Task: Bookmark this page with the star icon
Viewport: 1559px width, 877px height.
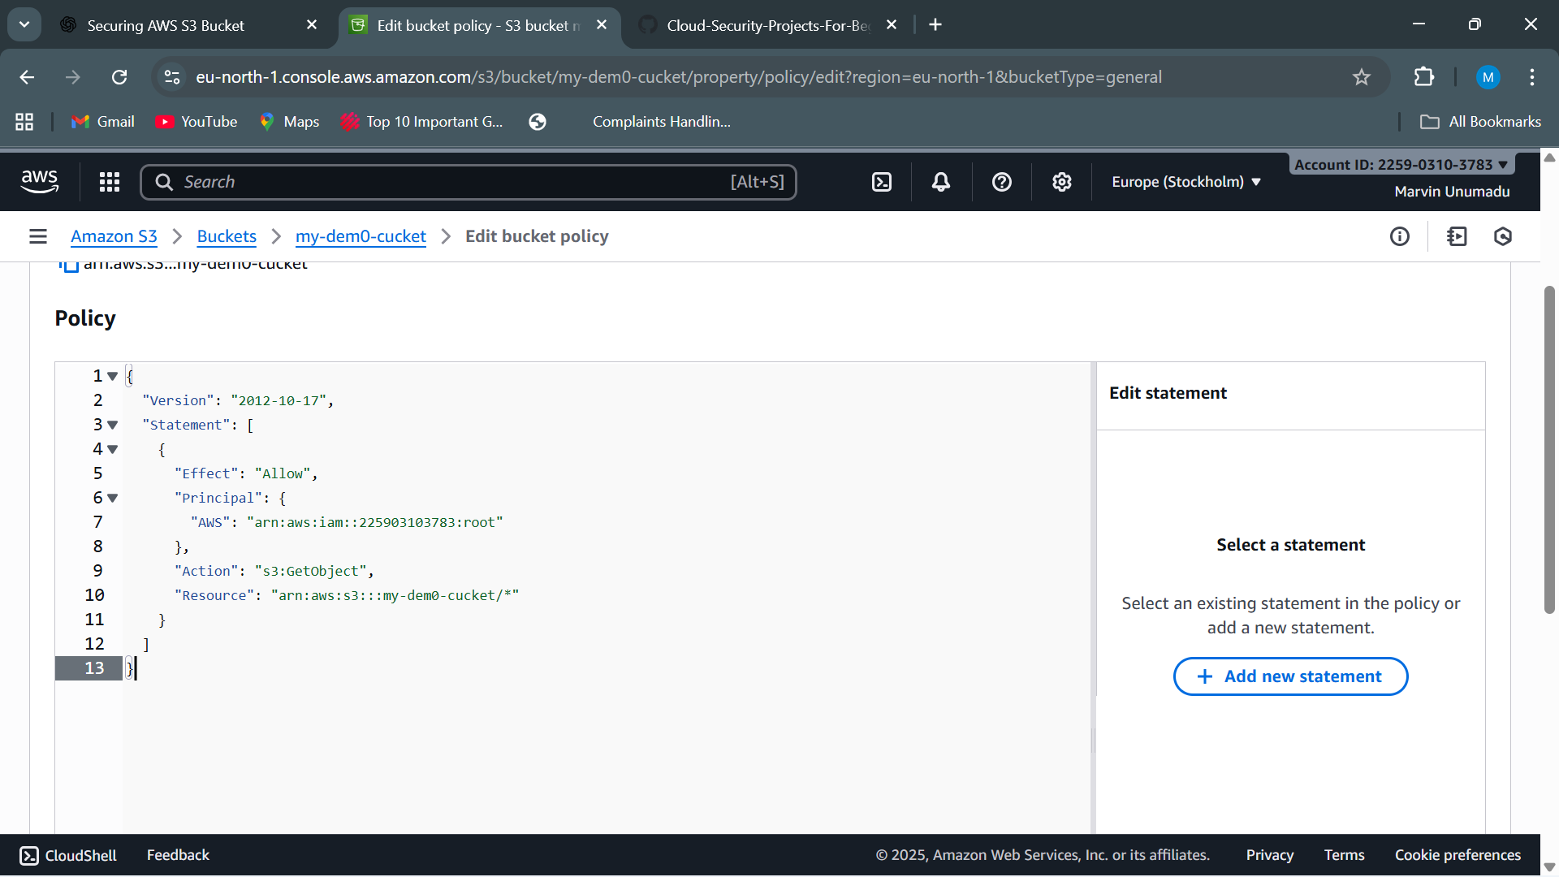Action: 1362,77
